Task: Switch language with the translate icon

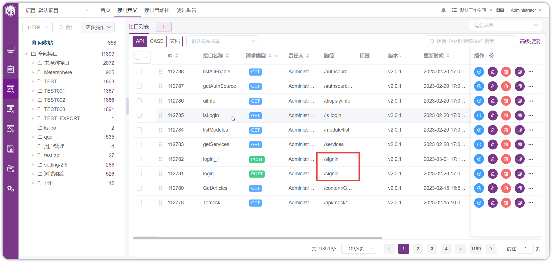Action: pyautogui.click(x=500, y=10)
